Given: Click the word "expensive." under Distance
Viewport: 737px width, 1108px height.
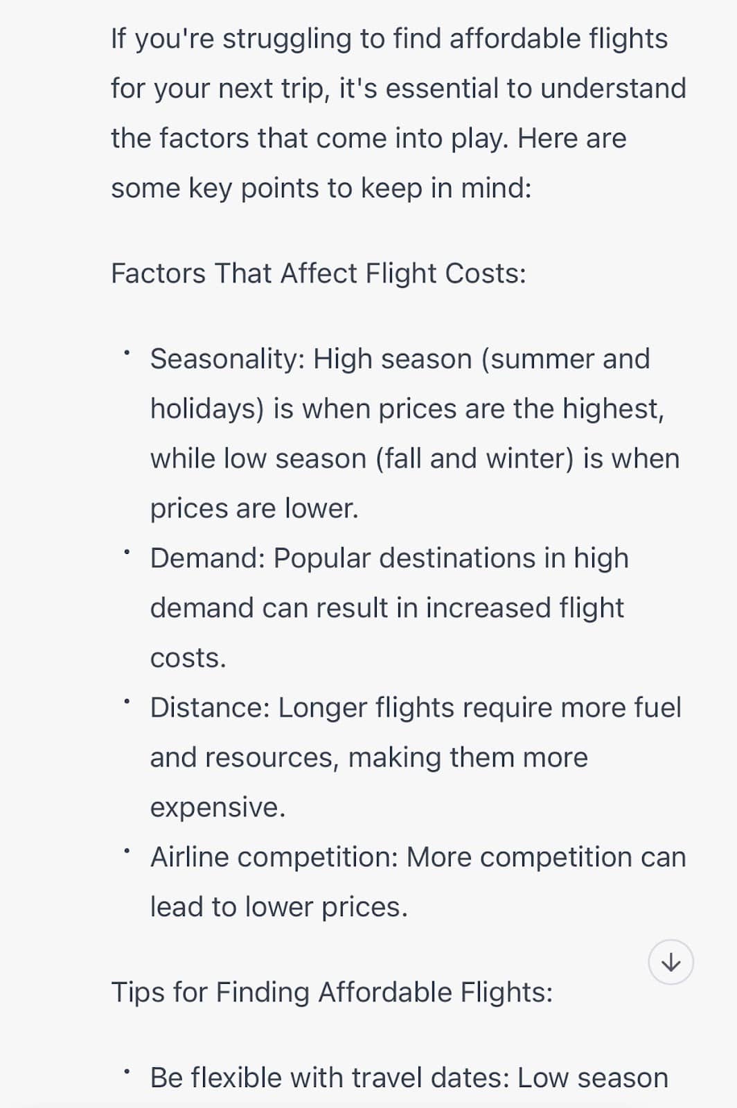Looking at the screenshot, I should 217,807.
